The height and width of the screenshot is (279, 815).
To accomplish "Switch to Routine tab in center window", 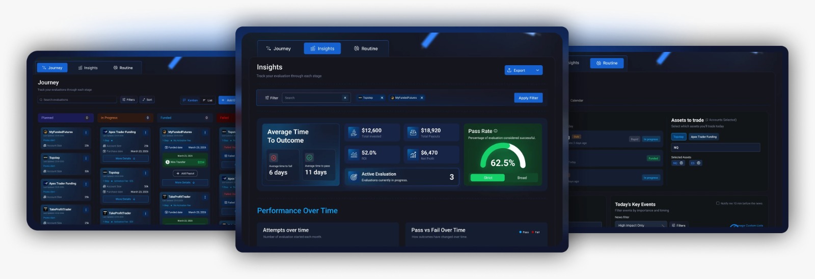I will [366, 48].
